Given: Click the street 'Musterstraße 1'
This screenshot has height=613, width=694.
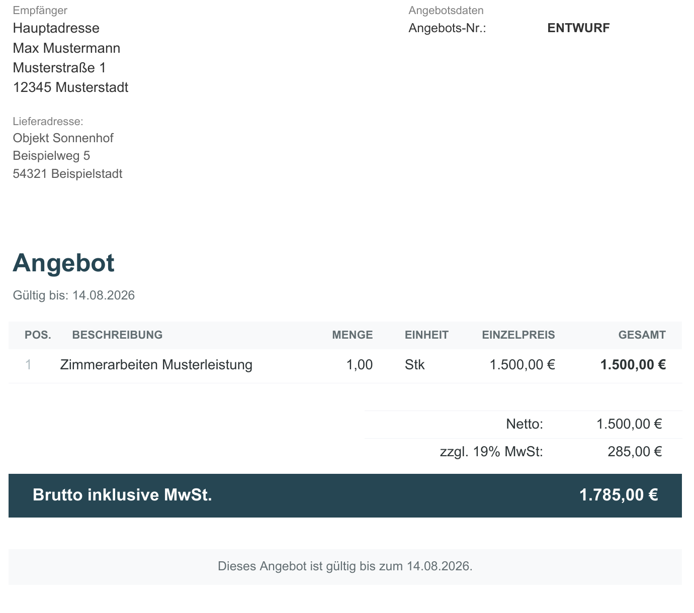Looking at the screenshot, I should coord(59,68).
